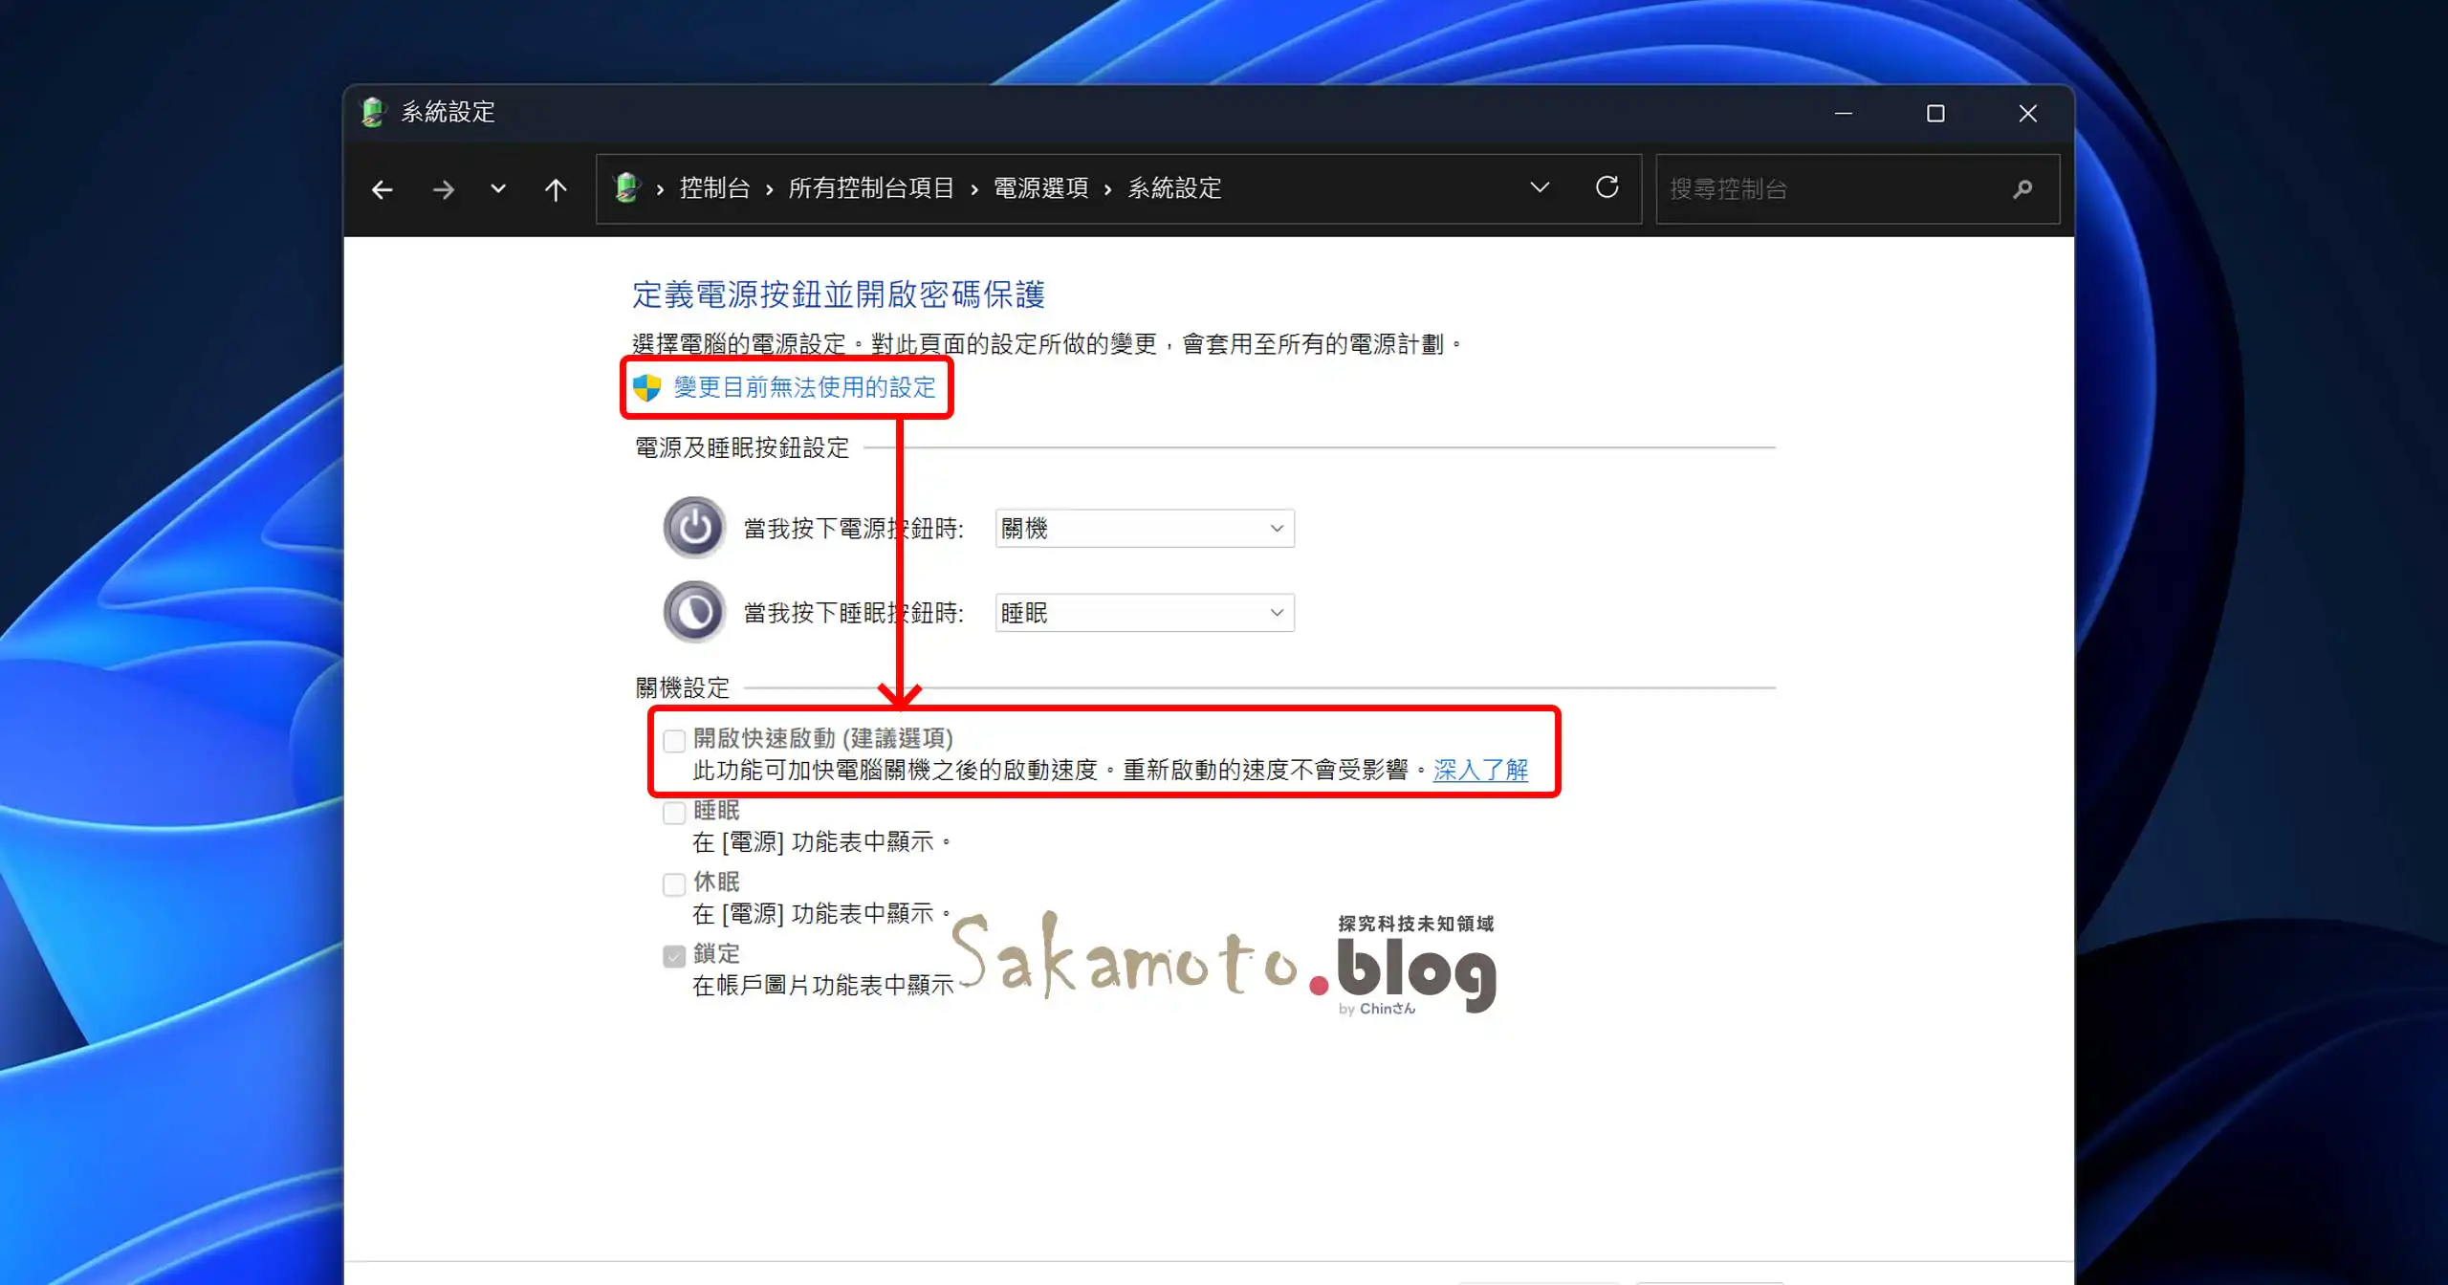Expand address bar history dropdown arrow
The image size is (2448, 1285).
coord(1540,187)
